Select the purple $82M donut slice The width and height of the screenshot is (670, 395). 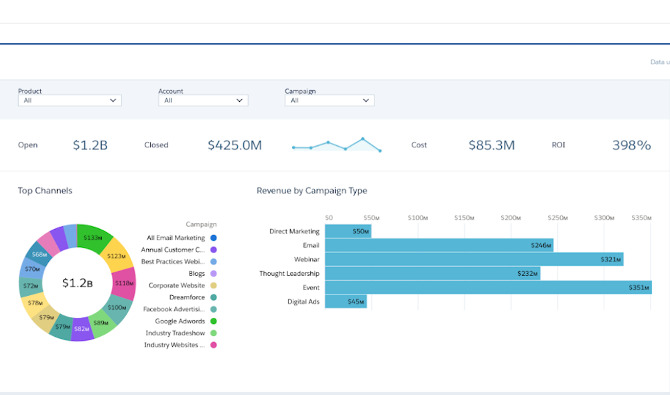pos(82,329)
